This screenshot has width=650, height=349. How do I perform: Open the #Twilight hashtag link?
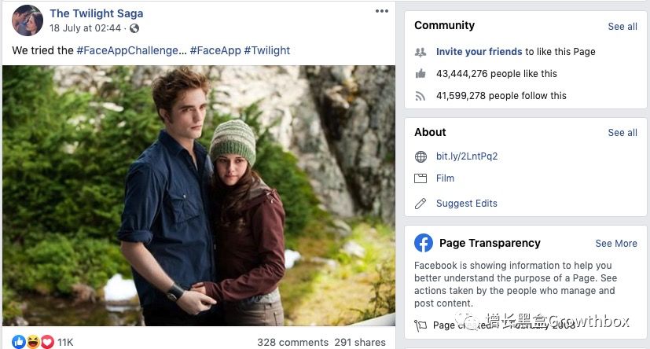(266, 50)
